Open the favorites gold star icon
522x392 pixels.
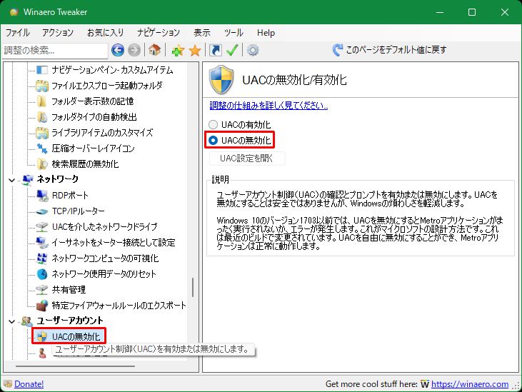tap(195, 51)
